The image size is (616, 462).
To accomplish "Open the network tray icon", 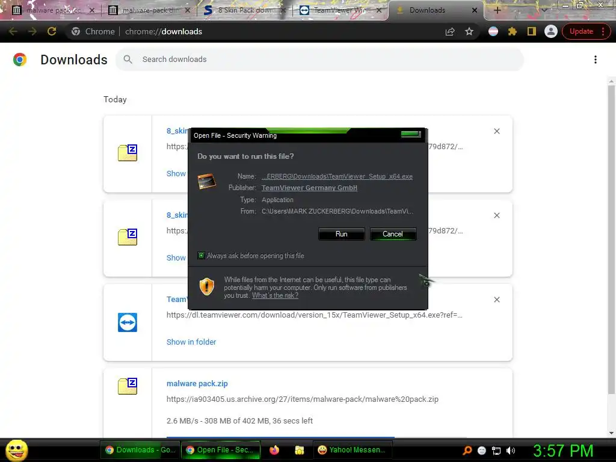I will 496,451.
